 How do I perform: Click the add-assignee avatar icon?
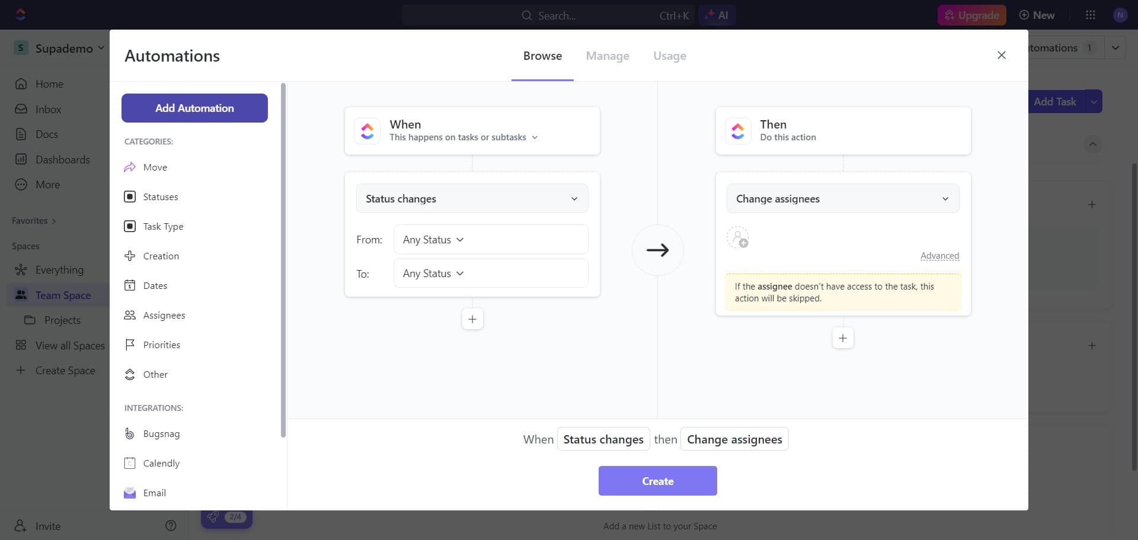tap(738, 238)
